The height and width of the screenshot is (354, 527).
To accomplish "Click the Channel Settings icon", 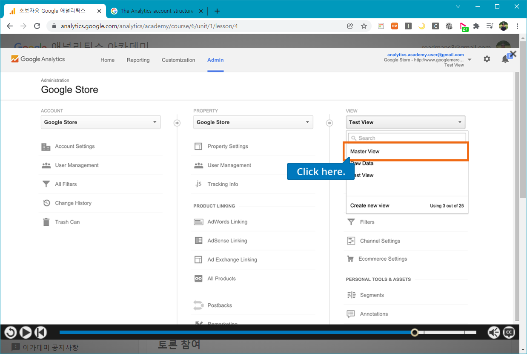I will pos(351,241).
